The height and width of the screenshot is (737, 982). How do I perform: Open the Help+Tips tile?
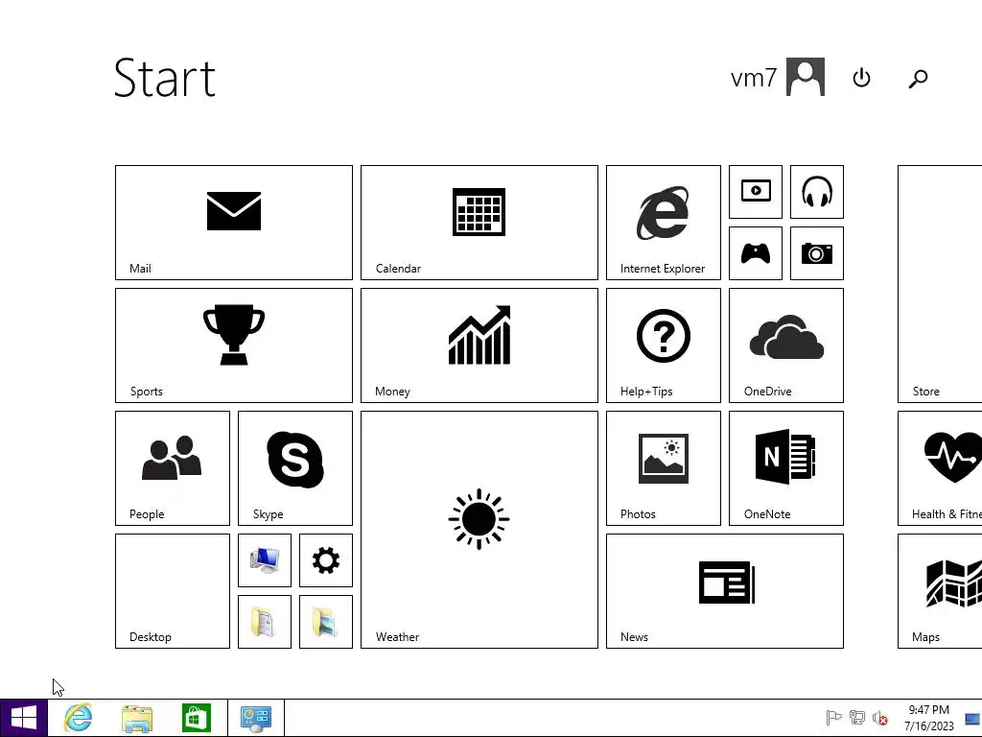tap(664, 345)
